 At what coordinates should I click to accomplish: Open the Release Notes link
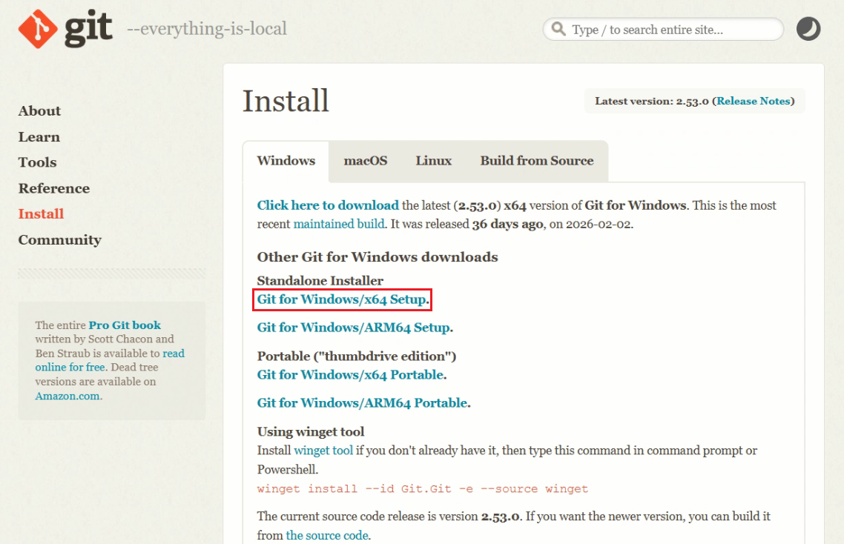[753, 101]
